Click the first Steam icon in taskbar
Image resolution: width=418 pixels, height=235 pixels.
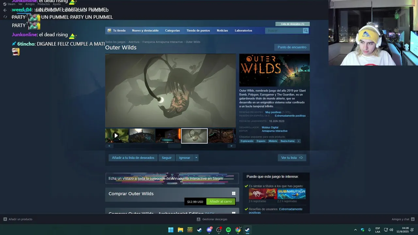[200, 230]
